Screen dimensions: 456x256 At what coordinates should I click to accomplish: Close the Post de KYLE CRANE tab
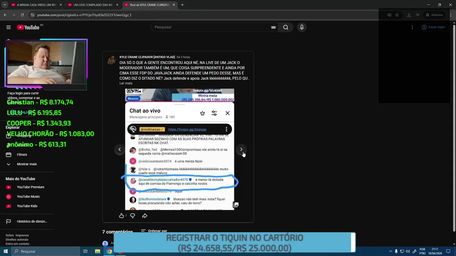point(174,5)
